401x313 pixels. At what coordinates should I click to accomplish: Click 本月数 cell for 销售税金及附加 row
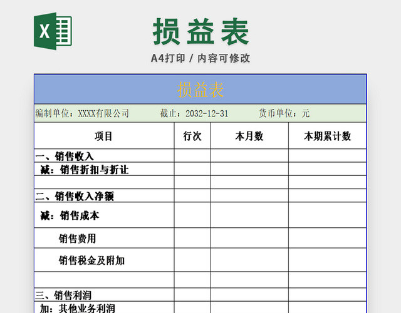point(249,260)
